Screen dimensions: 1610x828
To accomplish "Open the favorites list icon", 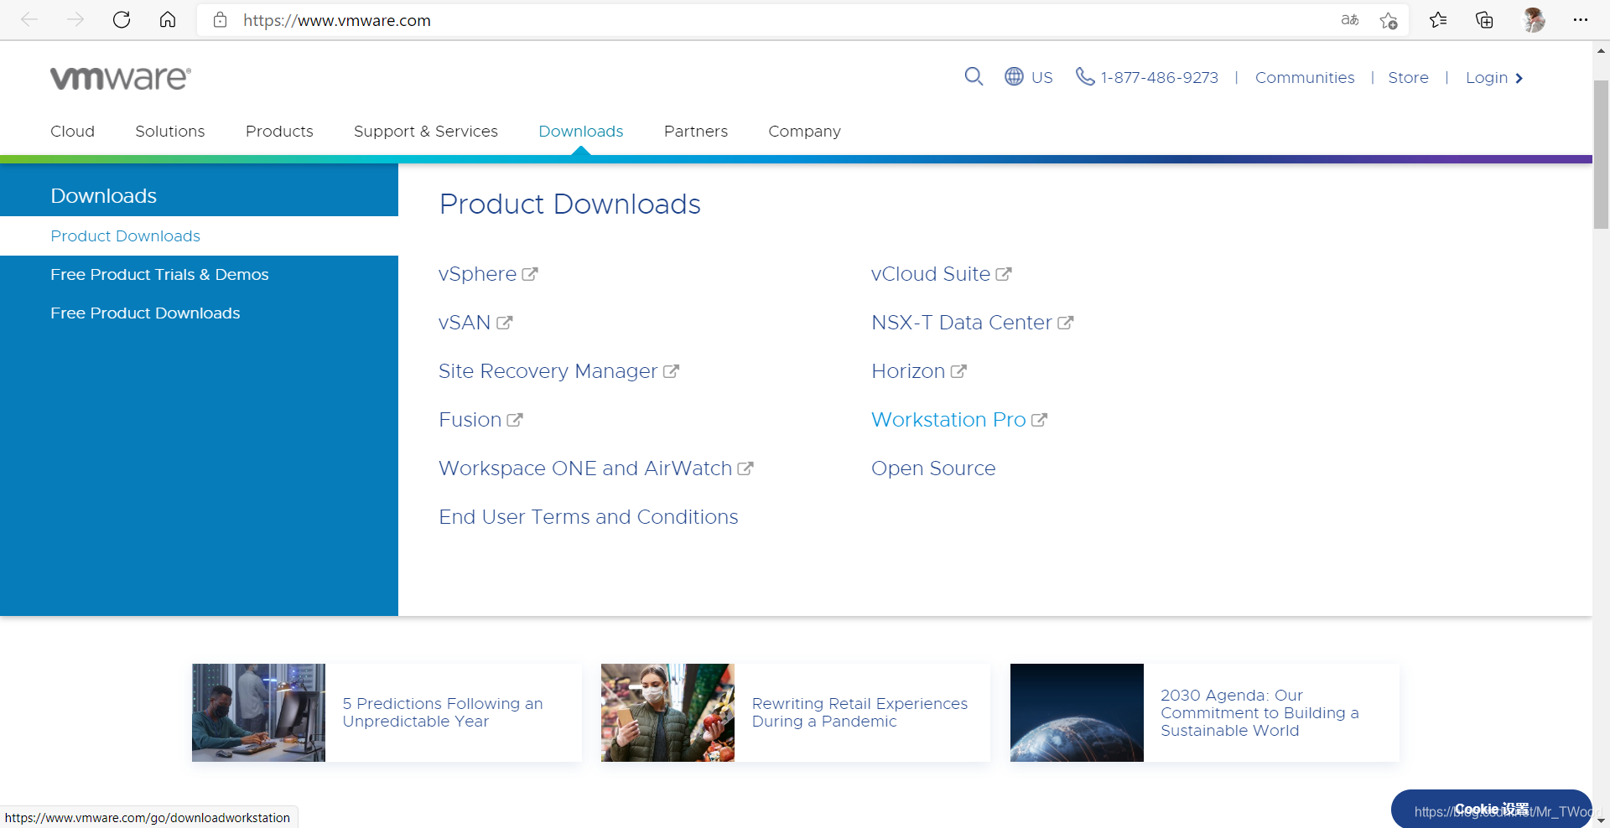I will tap(1438, 20).
